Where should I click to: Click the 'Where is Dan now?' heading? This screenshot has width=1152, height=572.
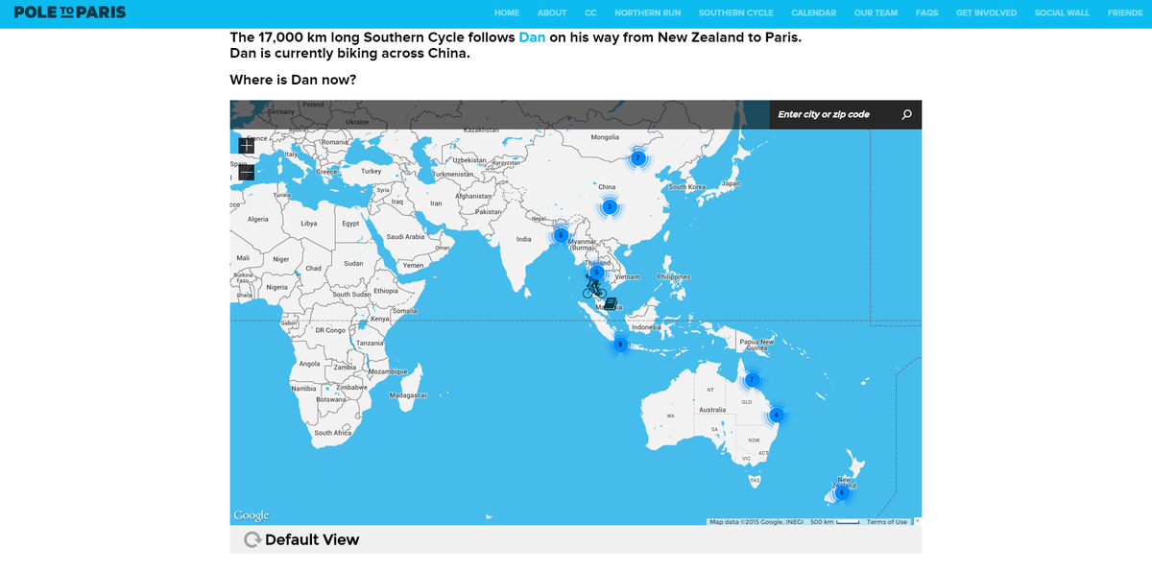(294, 80)
